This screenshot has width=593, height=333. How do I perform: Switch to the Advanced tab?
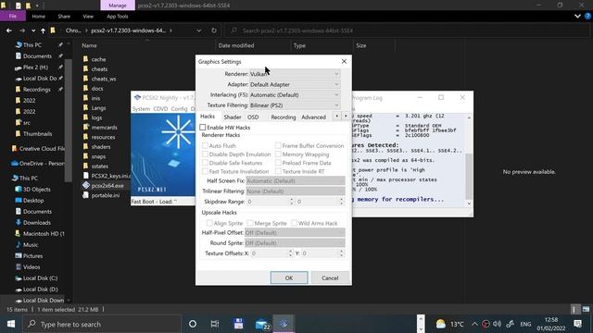pyautogui.click(x=313, y=117)
